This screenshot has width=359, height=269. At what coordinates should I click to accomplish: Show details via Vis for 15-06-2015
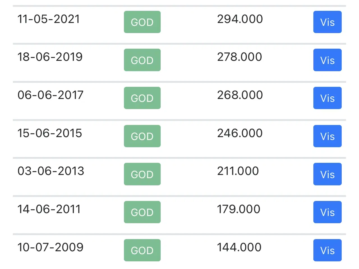327,136
